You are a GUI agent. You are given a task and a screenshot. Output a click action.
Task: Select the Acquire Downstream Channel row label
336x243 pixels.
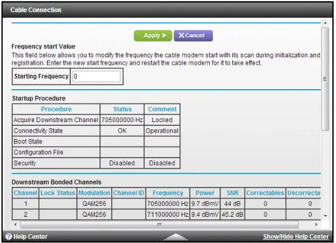pyautogui.click(x=56, y=120)
